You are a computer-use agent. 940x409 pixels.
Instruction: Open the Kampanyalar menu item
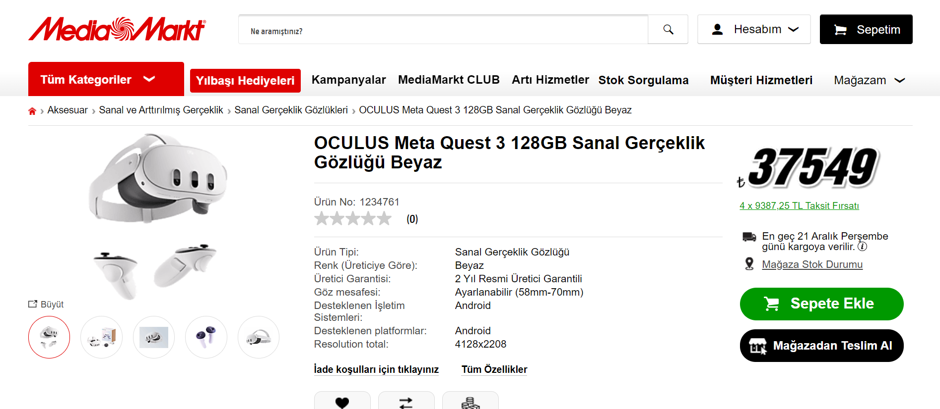tap(348, 80)
